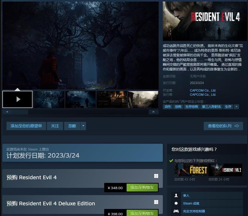Add Deluxe Edition ¥398.00 to cart
Image resolution: width=248 pixels, height=216 pixels.
142,213
